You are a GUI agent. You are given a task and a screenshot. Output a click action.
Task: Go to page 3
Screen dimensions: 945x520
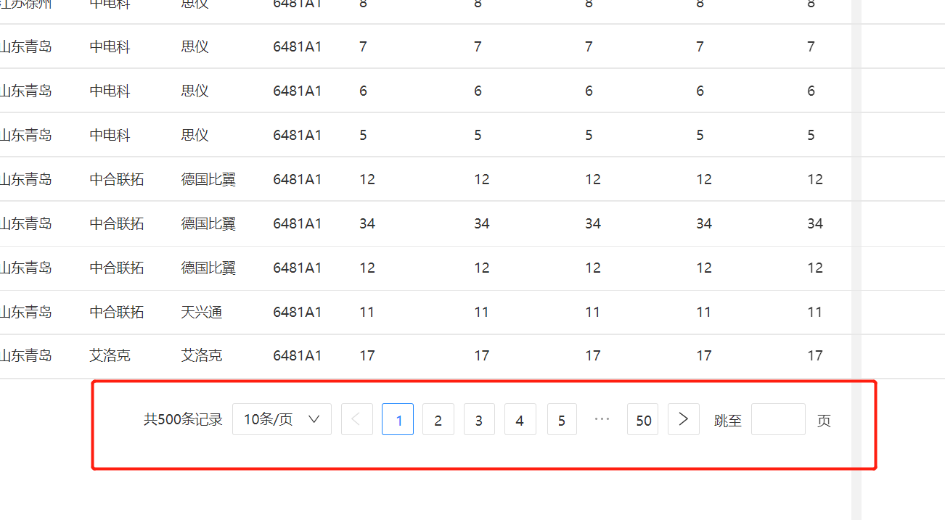(x=479, y=419)
